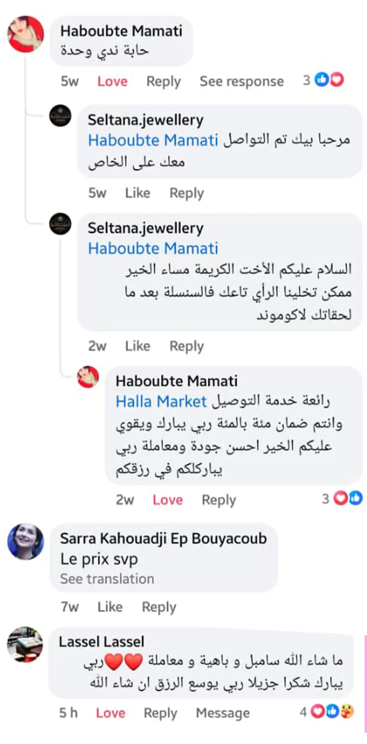View reactions on Halla Market reply comment

tap(342, 498)
